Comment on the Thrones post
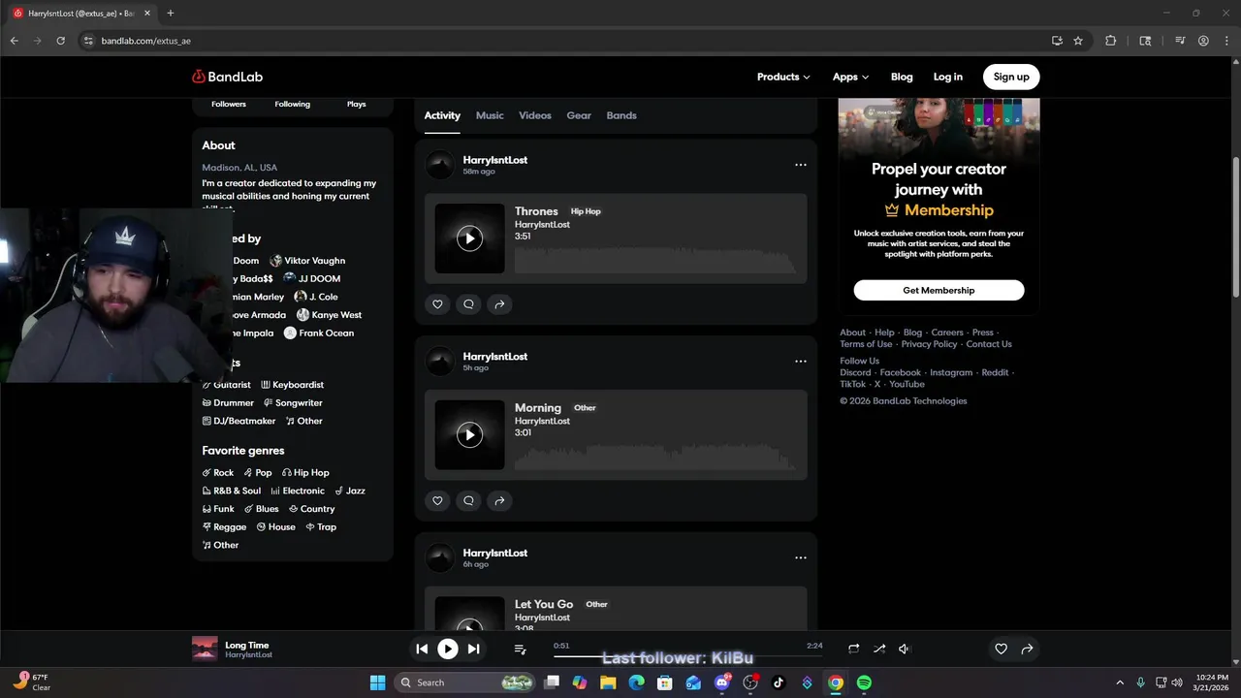This screenshot has width=1241, height=698. pyautogui.click(x=468, y=304)
